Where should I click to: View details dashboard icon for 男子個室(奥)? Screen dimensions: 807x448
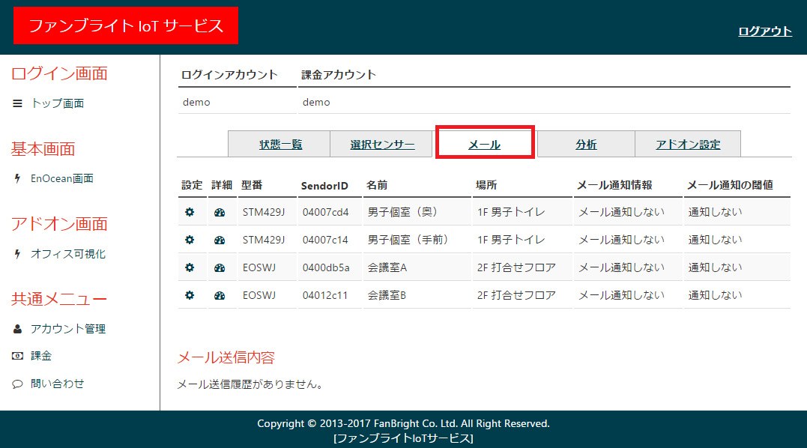click(x=220, y=212)
